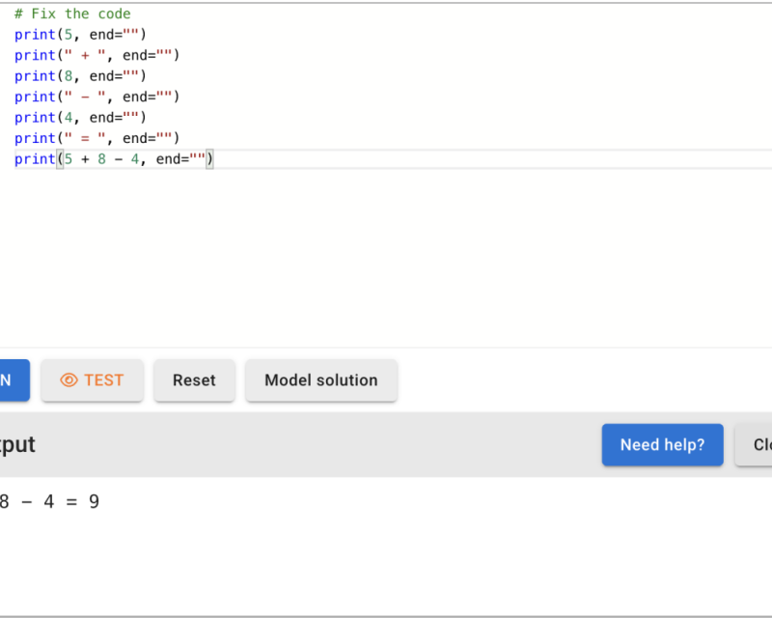The height and width of the screenshot is (618, 772).
Task: Click the expression 5 + 8 - 4
Action: click(x=99, y=158)
